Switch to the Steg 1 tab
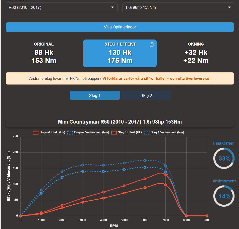Viewport: 239px width, 229px height. coord(95,96)
